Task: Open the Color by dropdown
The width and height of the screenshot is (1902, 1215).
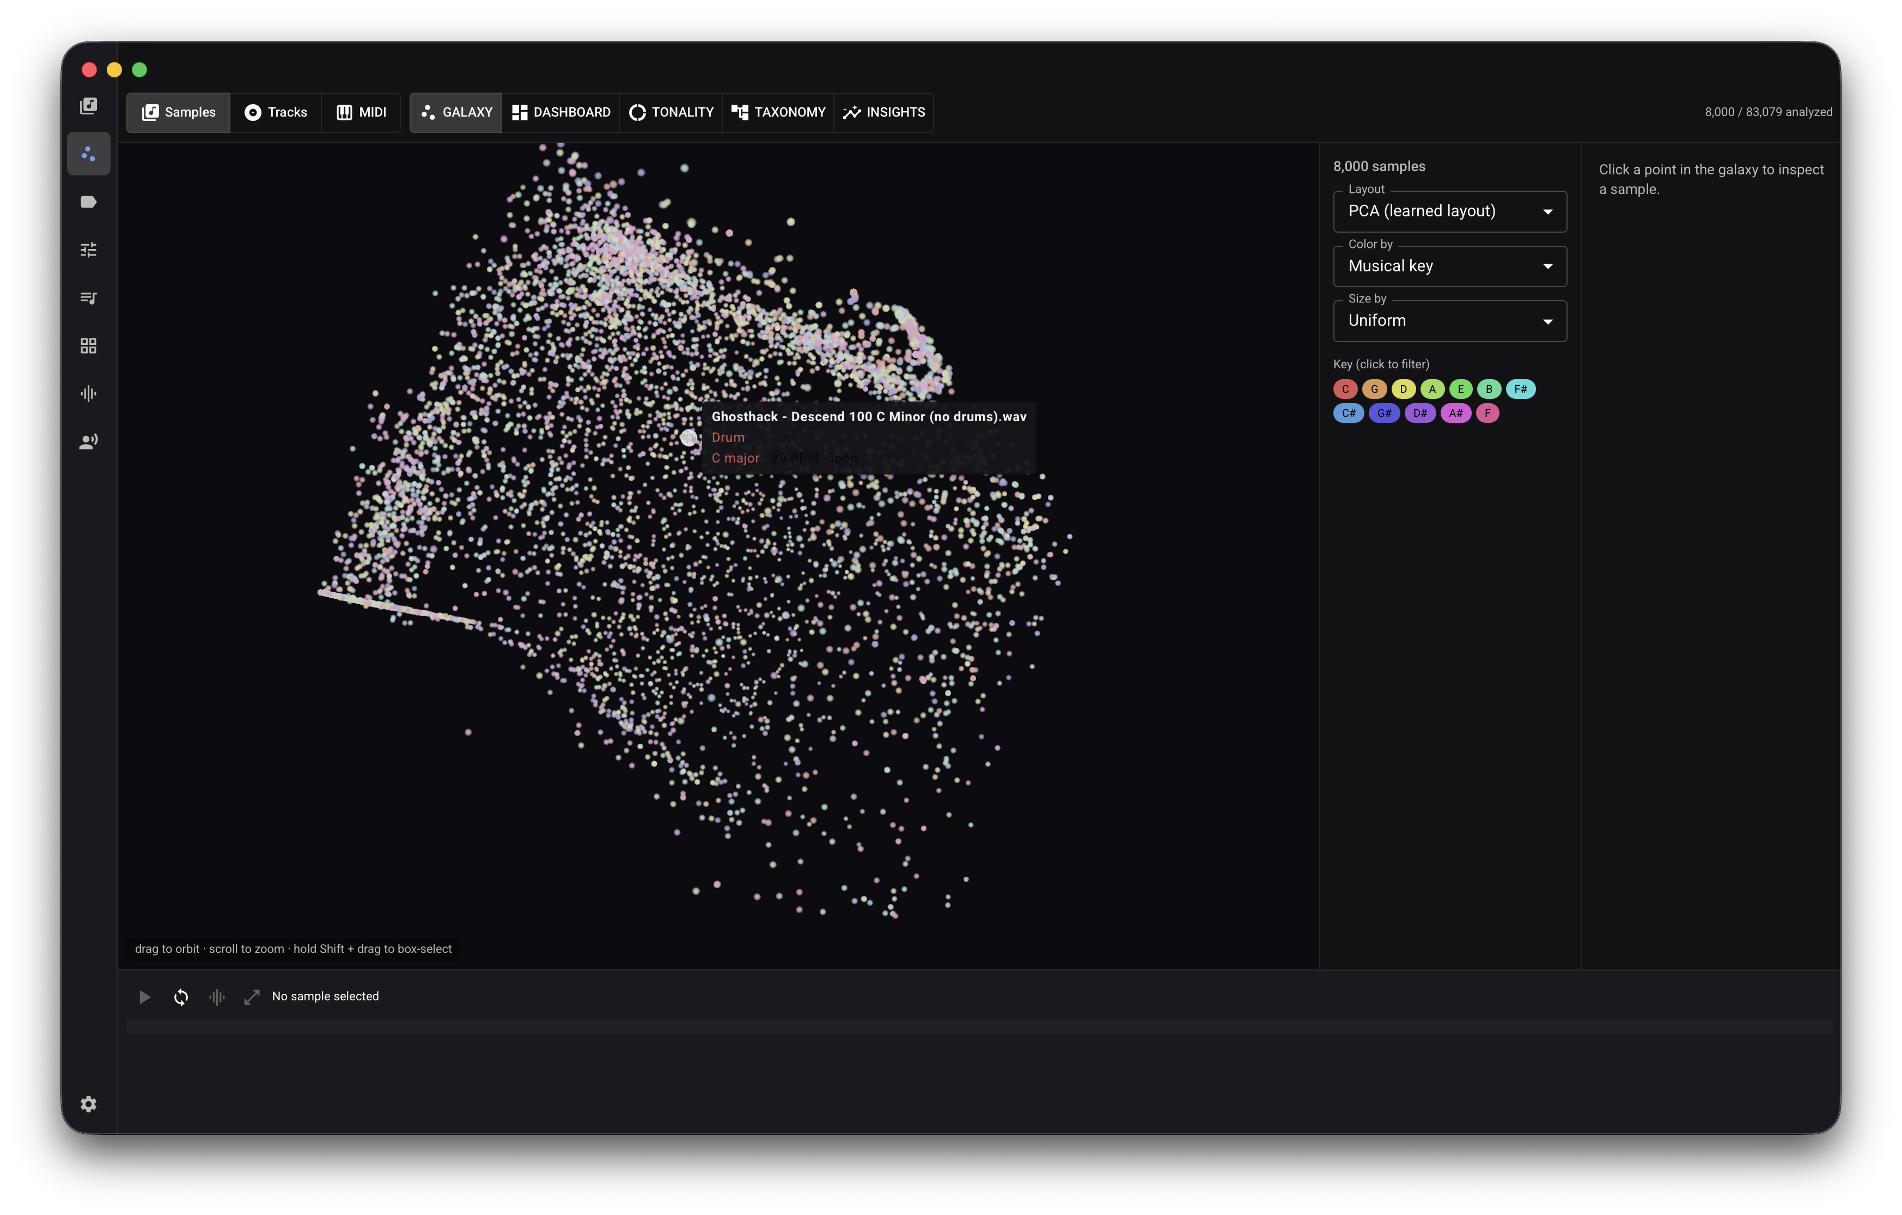Action: click(x=1449, y=266)
